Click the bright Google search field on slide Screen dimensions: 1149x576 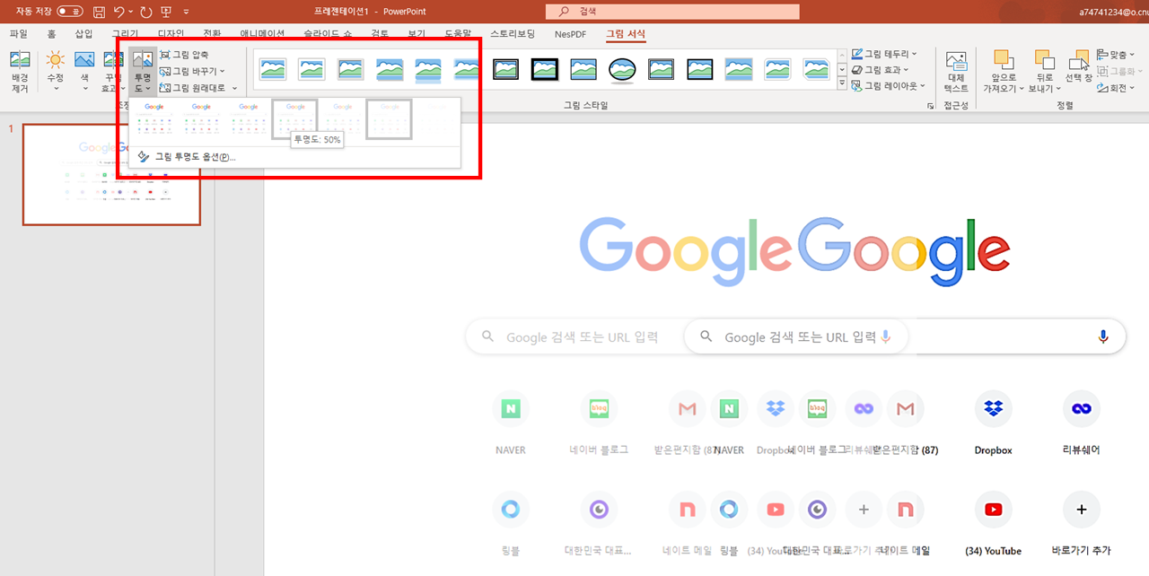click(x=905, y=336)
